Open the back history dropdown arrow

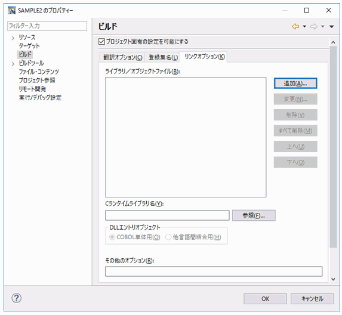click(304, 27)
